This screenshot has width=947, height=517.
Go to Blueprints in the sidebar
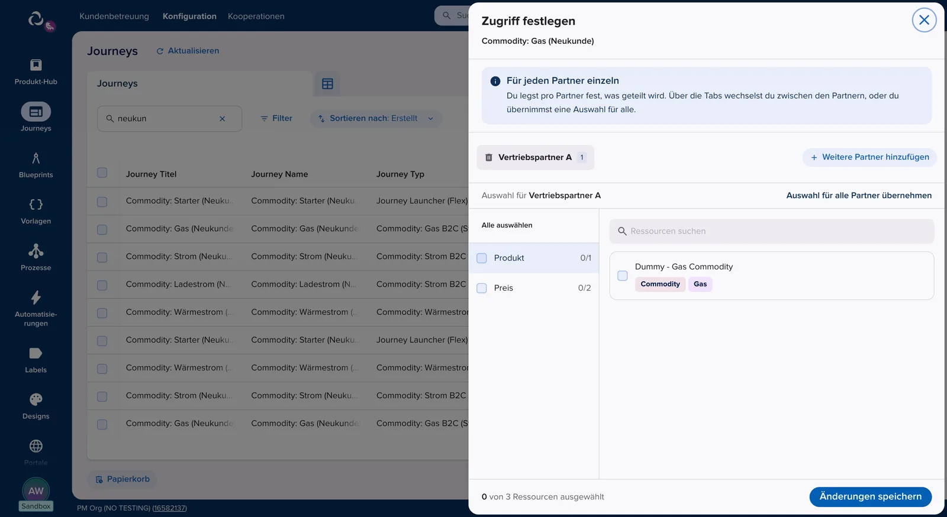coord(36,165)
